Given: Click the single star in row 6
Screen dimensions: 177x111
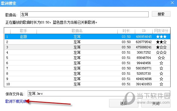Looking at the screenshot, I should pyautogui.click(x=161, y=63).
